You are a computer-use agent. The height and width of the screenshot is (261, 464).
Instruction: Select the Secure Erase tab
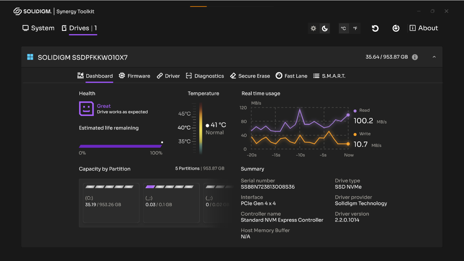(x=250, y=76)
